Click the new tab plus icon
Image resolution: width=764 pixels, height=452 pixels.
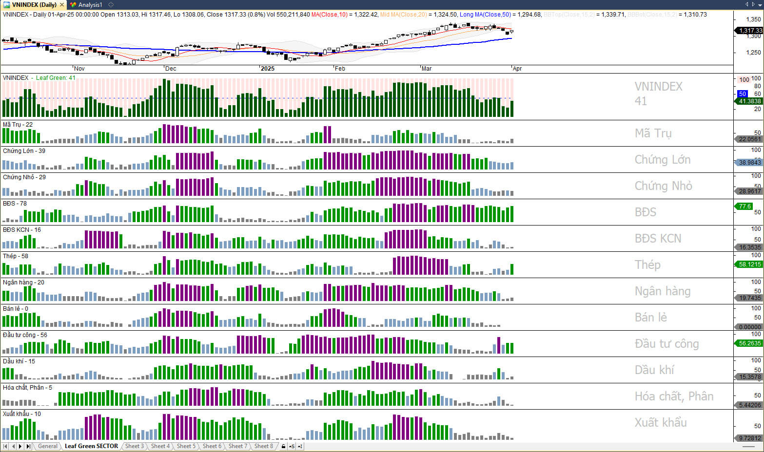click(x=111, y=5)
